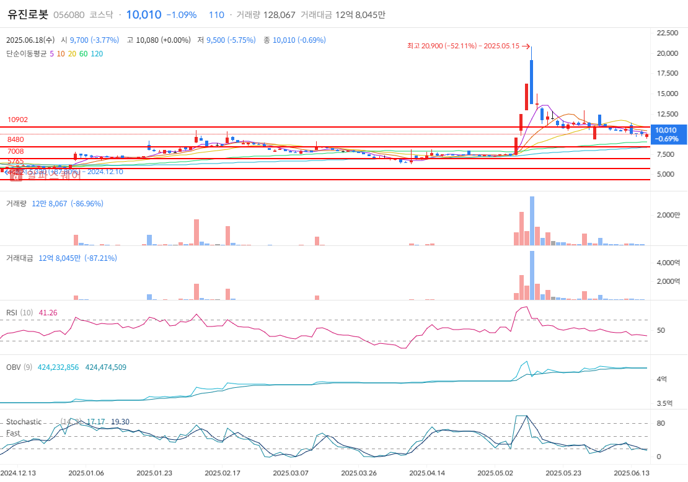
Task: Click the tallest blue volume bar
Action: (x=531, y=221)
